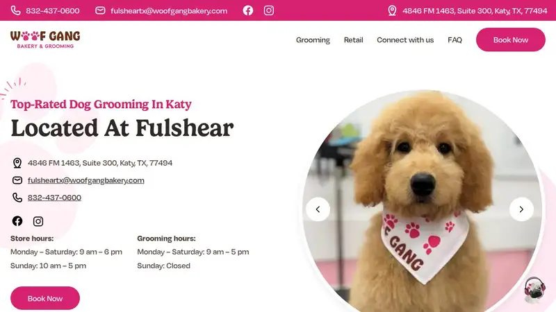The image size is (556, 312).
Task: Click the 'Located At Fulshear' heading
Action: pyautogui.click(x=122, y=128)
